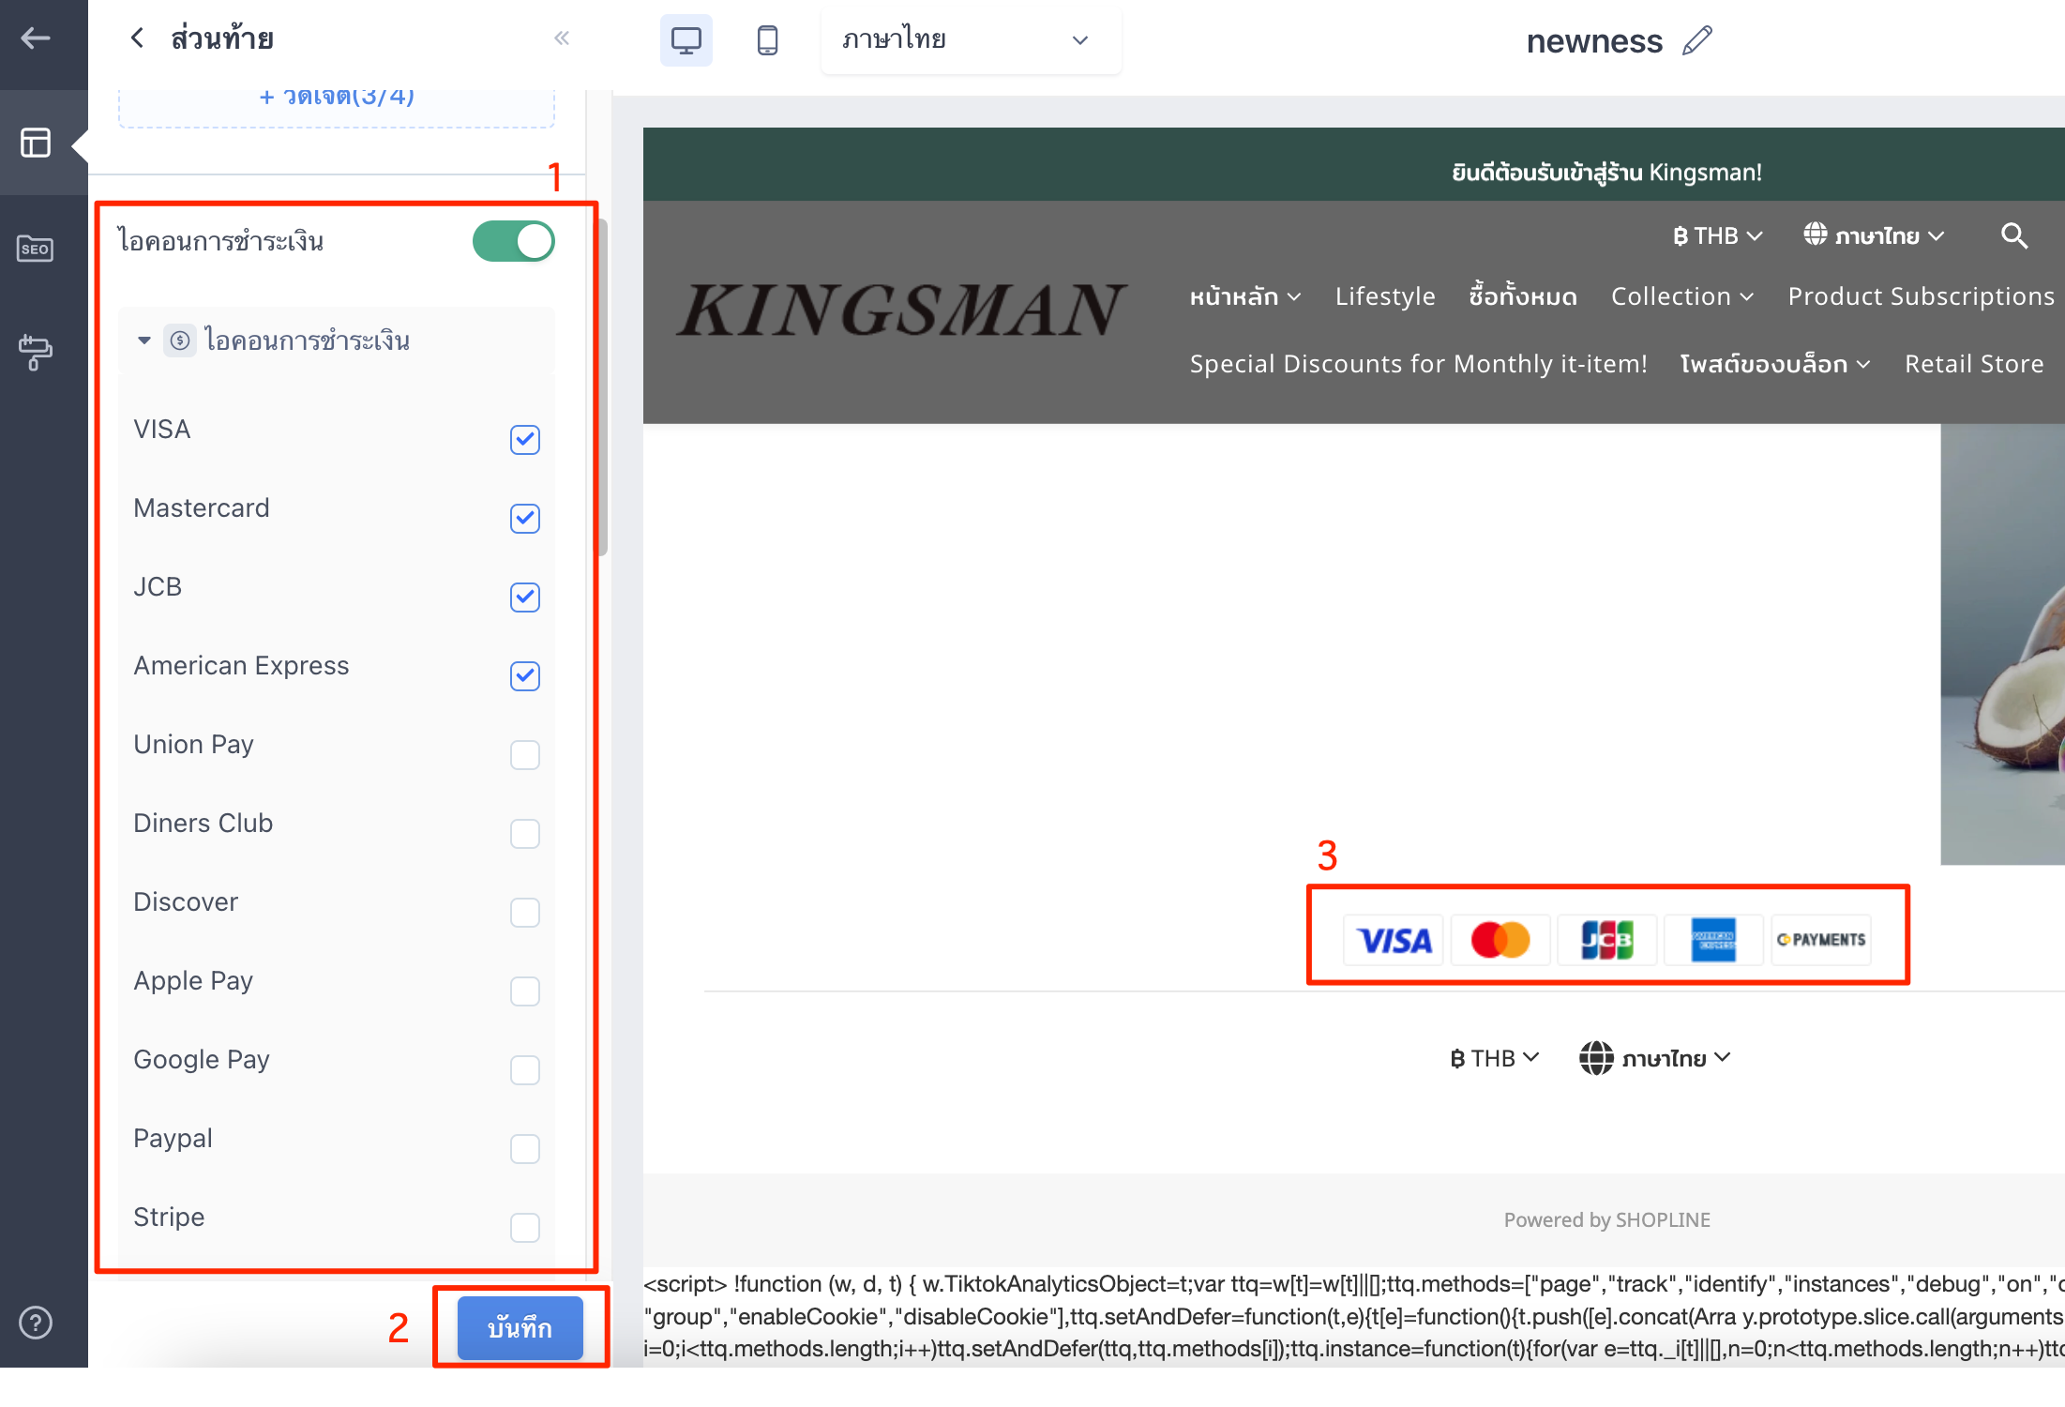Click the American Express icon in footer
Screen dimensions: 2065x1407
click(1713, 939)
